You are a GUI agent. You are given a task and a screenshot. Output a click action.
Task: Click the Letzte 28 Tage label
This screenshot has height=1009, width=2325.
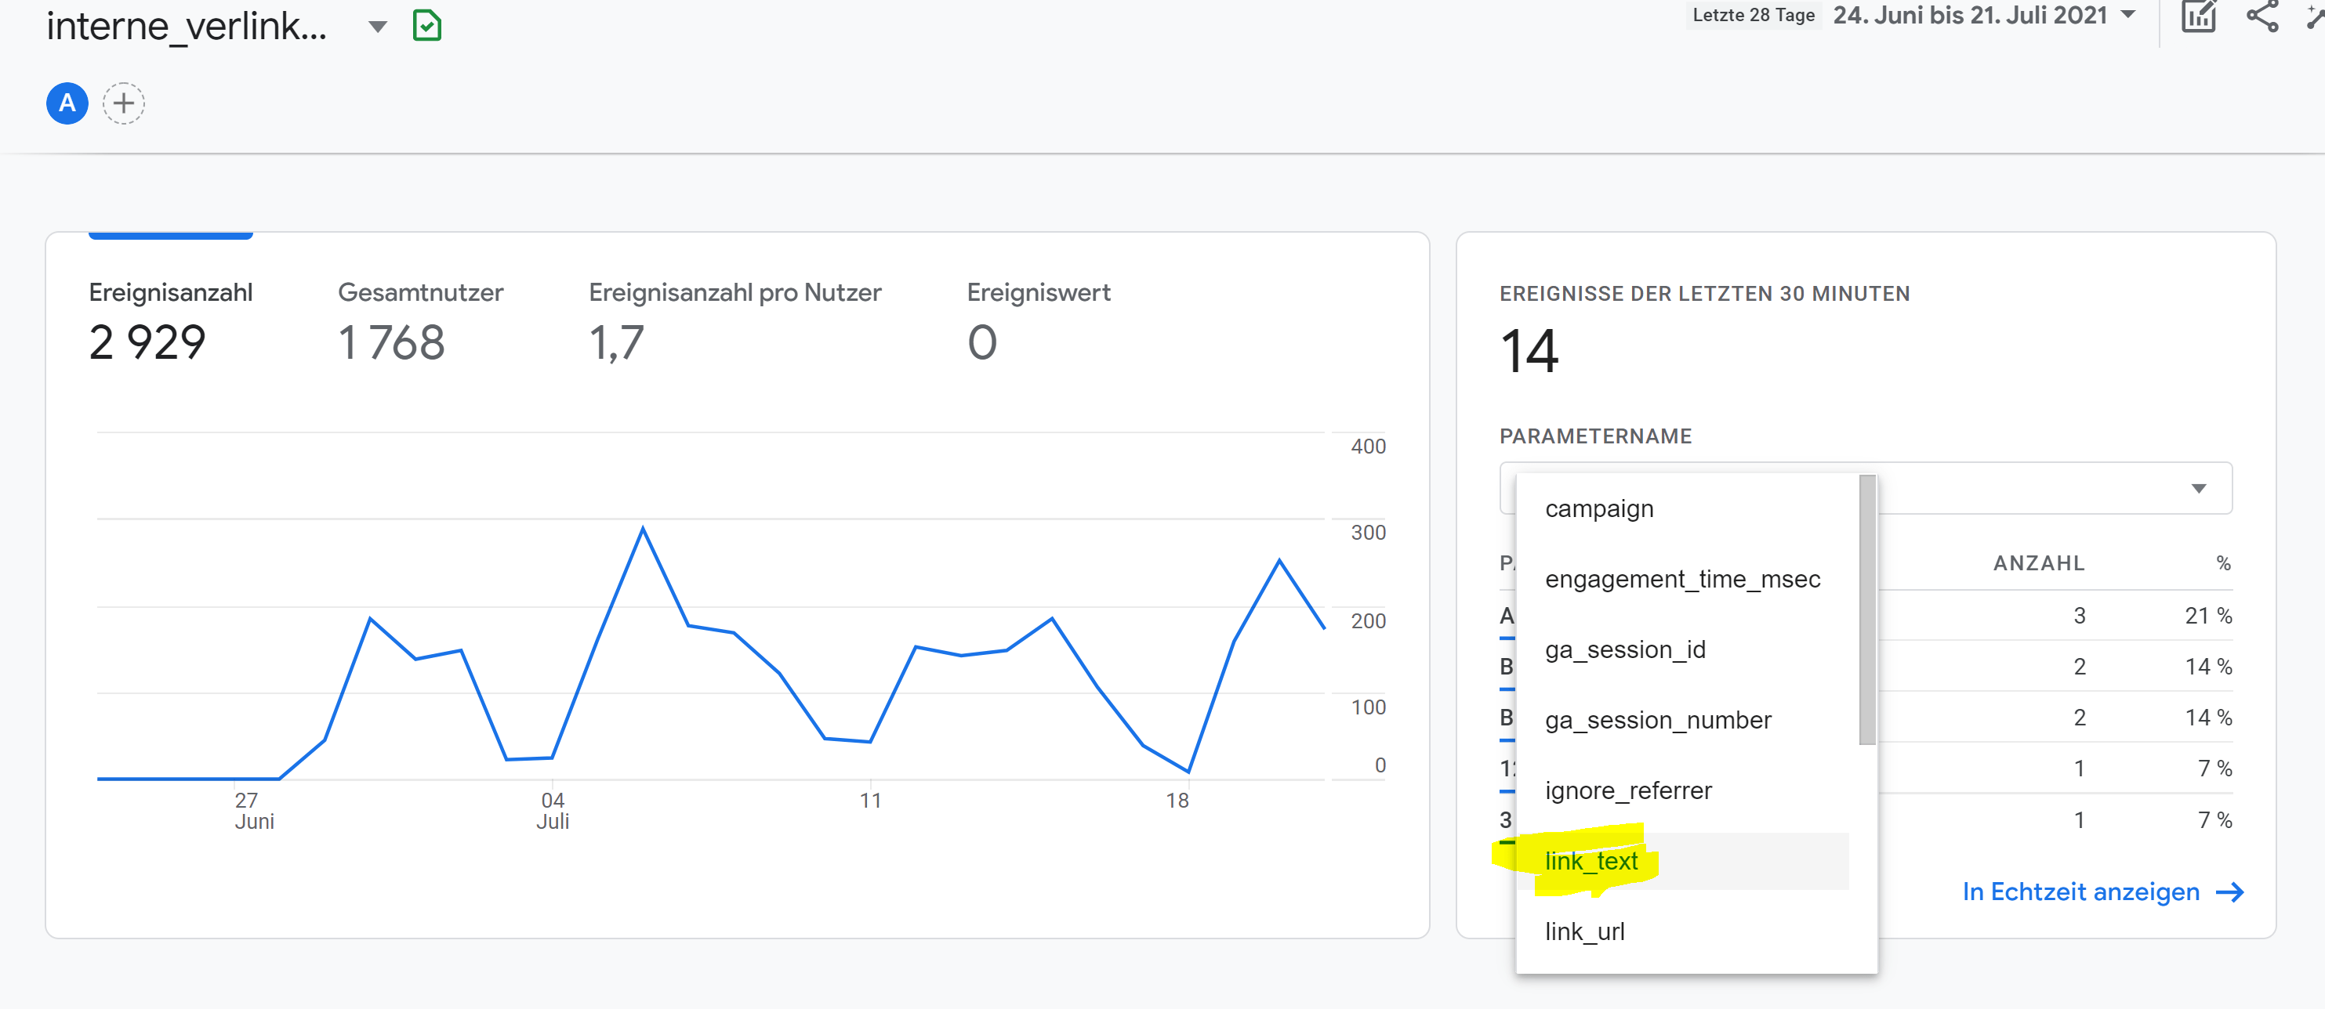click(x=1752, y=14)
